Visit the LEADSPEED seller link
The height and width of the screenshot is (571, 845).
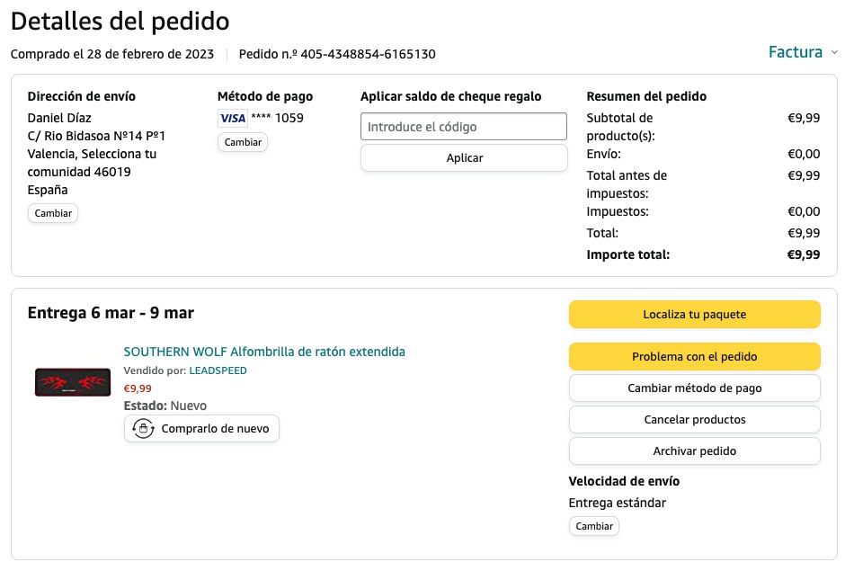click(x=218, y=370)
